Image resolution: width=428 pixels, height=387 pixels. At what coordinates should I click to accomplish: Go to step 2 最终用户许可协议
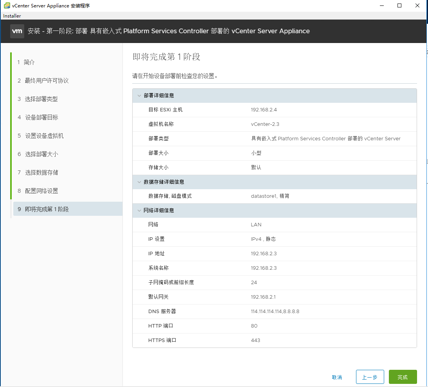(43, 81)
